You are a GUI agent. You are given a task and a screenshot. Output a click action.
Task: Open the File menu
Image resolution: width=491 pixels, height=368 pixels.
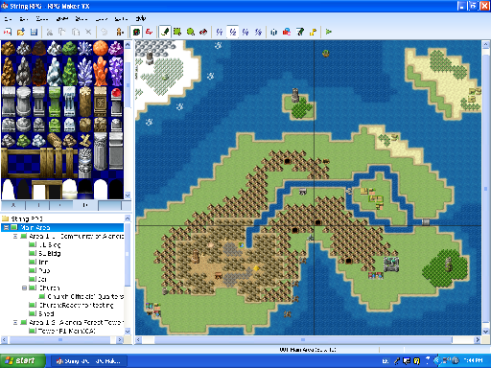(x=8, y=19)
